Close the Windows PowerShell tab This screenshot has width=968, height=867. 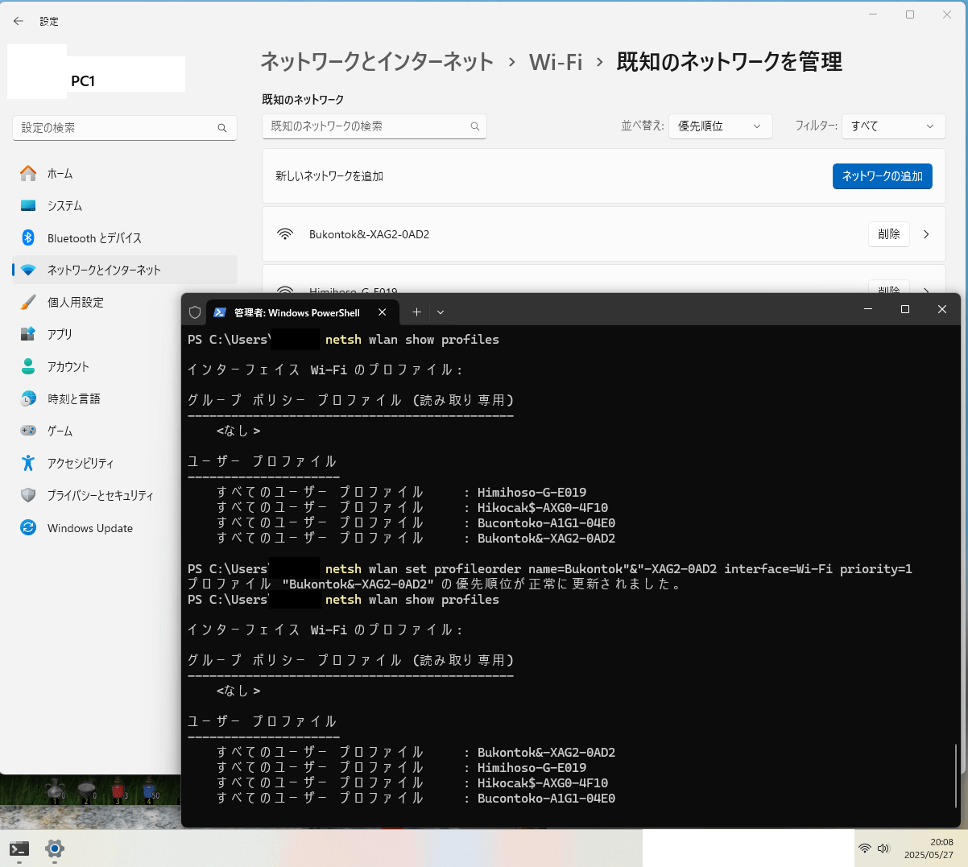[383, 312]
